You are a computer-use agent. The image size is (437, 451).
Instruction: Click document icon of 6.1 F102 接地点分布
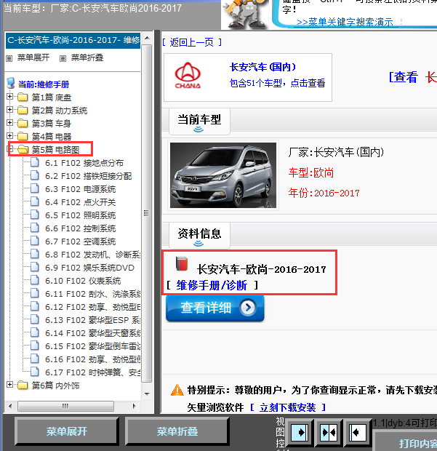click(x=35, y=162)
